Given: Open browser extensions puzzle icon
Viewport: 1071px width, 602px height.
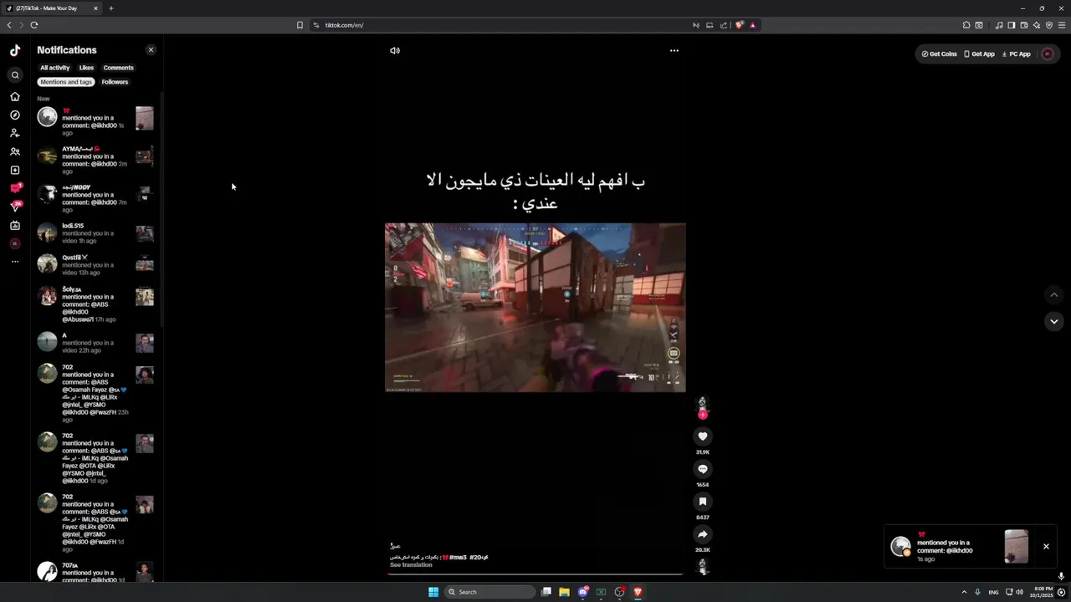Looking at the screenshot, I should click(966, 25).
